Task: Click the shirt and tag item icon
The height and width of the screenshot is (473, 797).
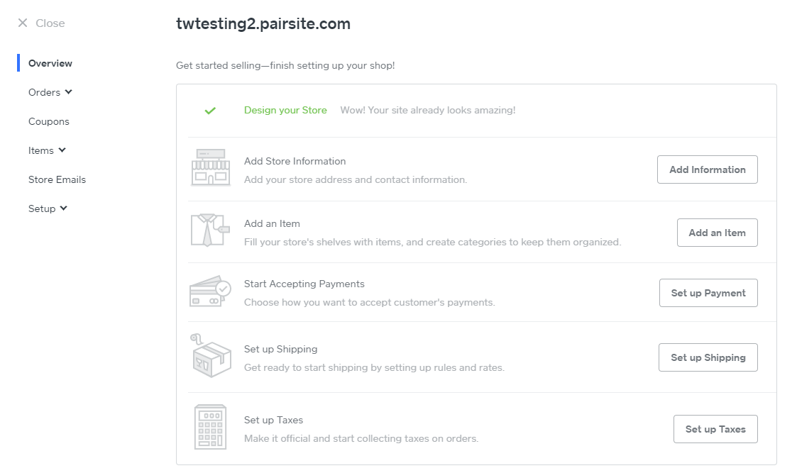Action: tap(210, 230)
